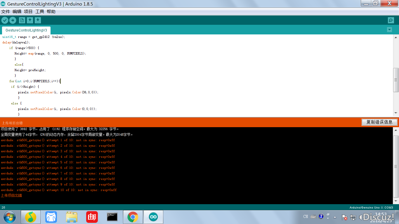Open Windows Explorer from taskbar
The height and width of the screenshot is (224, 399).
click(x=72, y=217)
